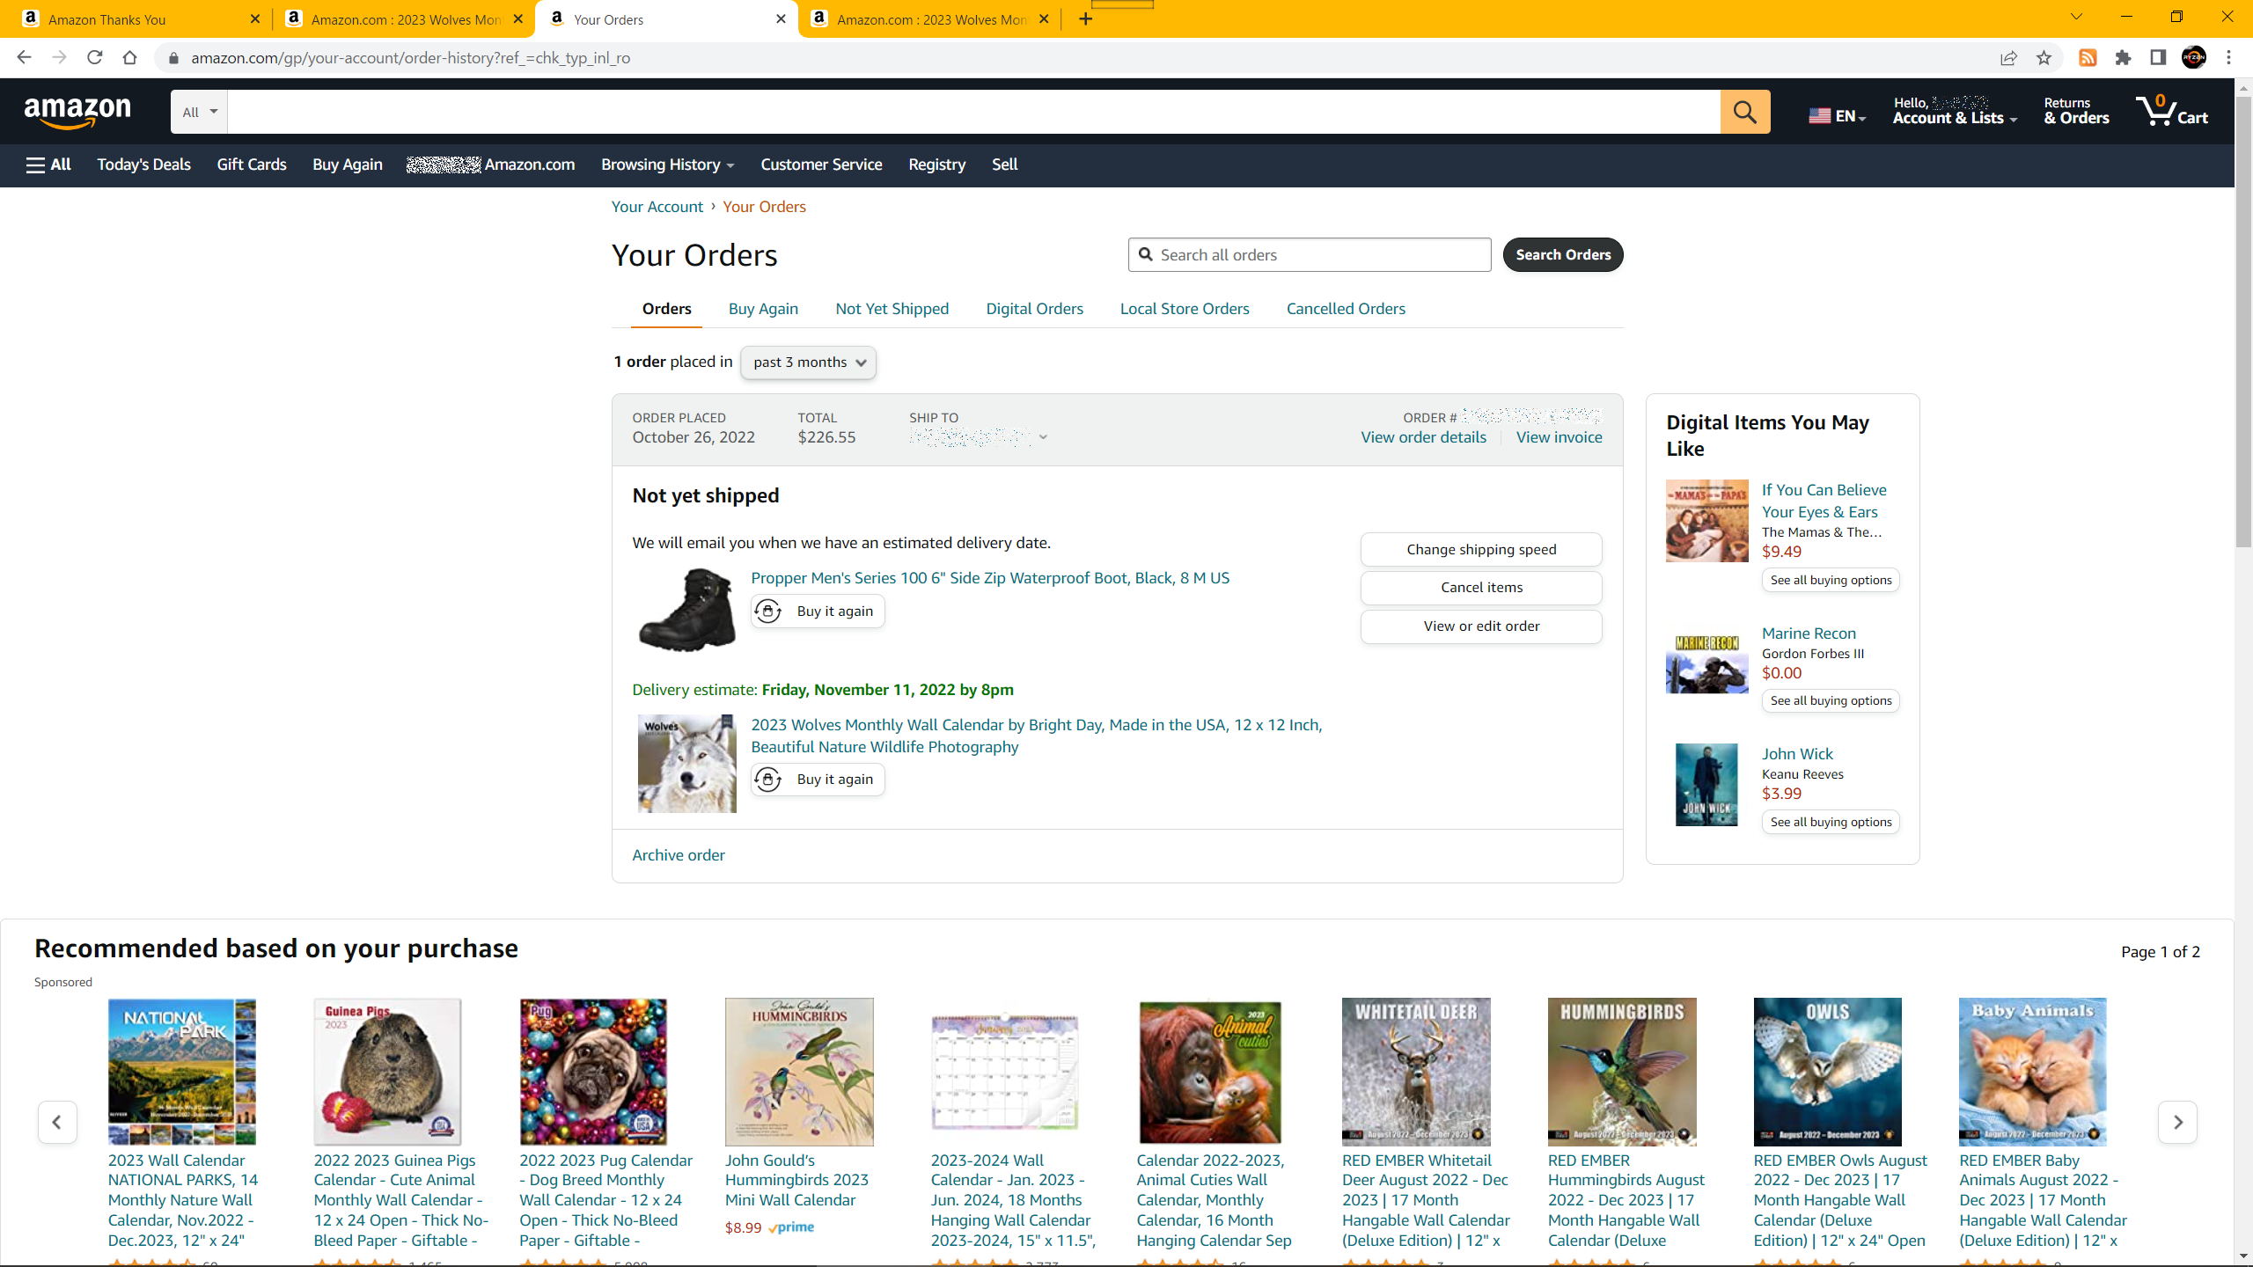Viewport: 2253px width, 1267px height.
Task: Open the Digital Orders tab
Action: 1034,309
